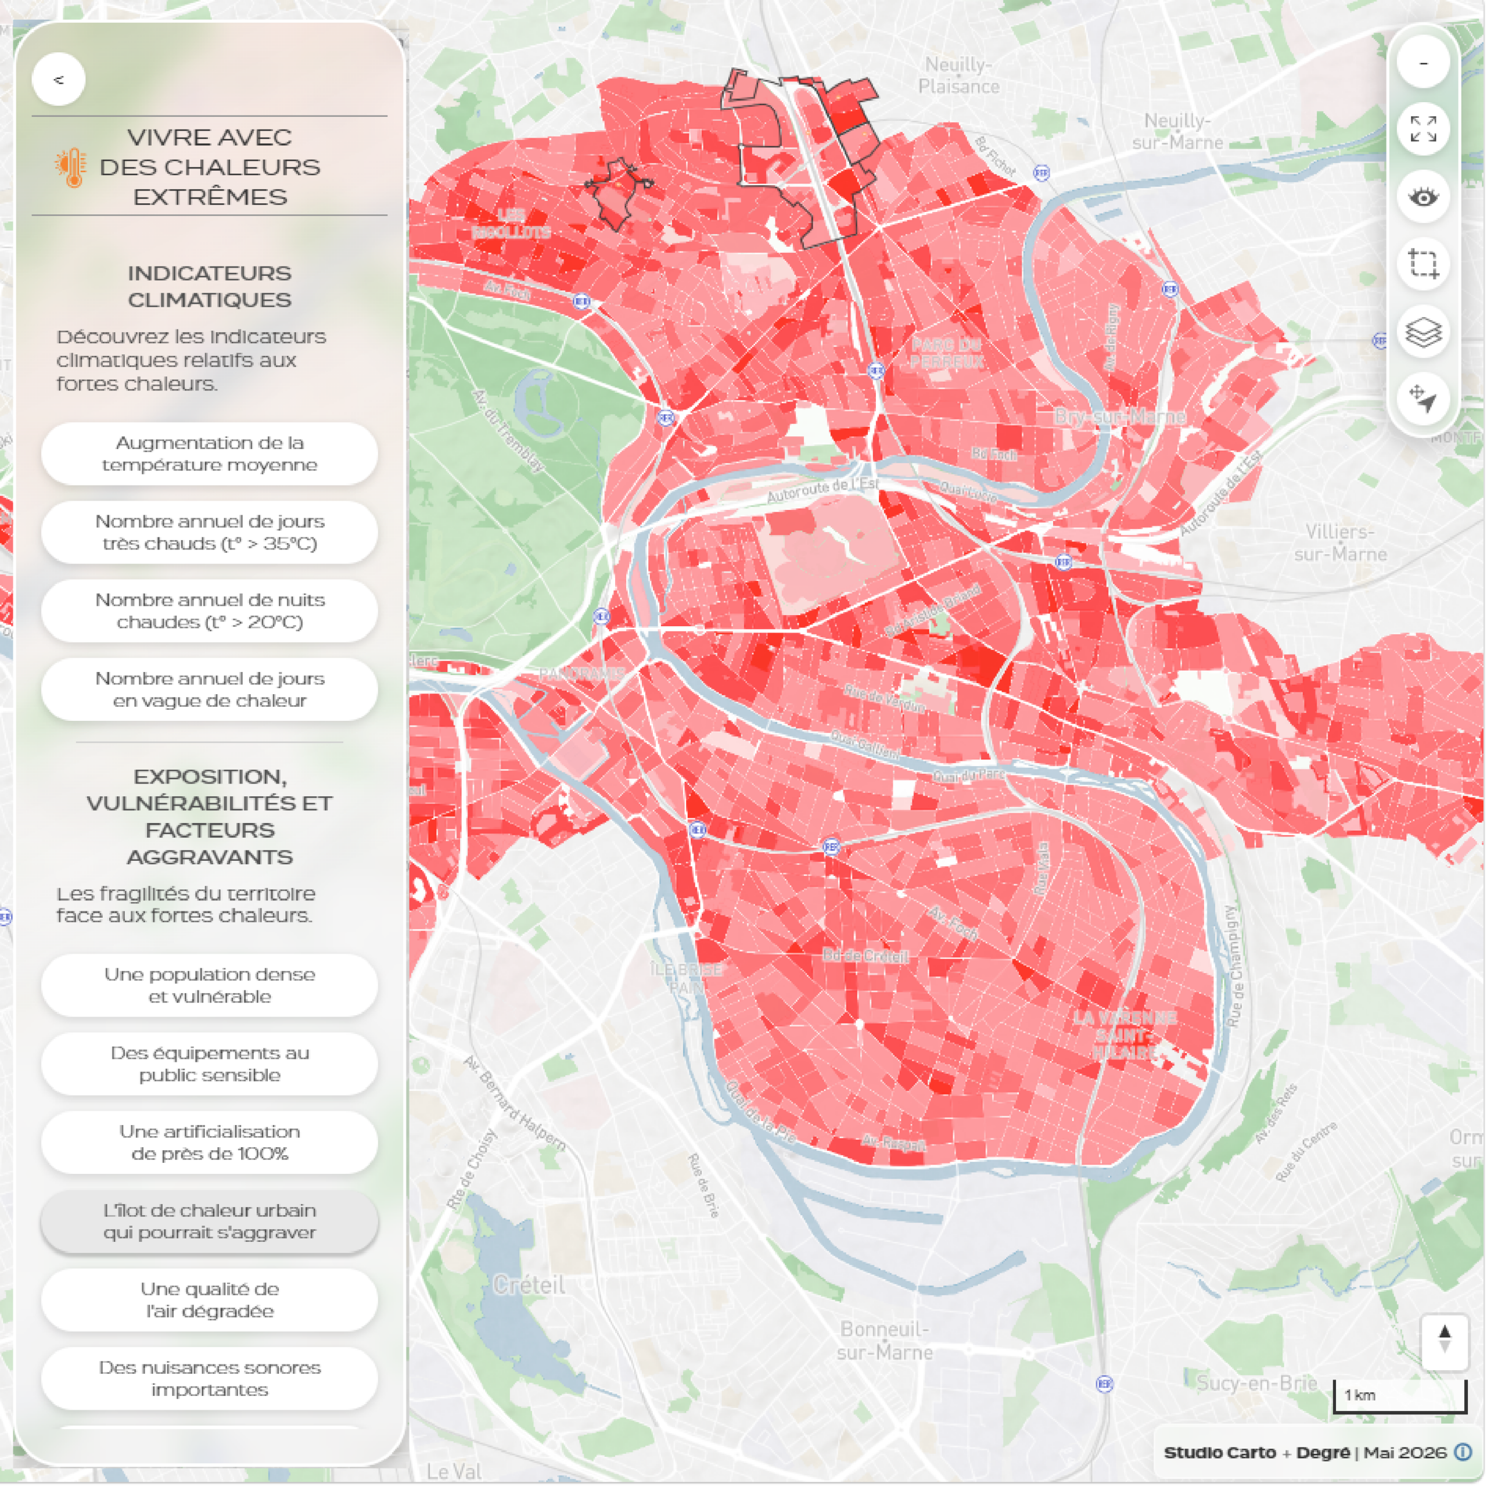Click Villiers-sur-Marne map label
This screenshot has height=1487, width=1487.
click(x=1340, y=543)
